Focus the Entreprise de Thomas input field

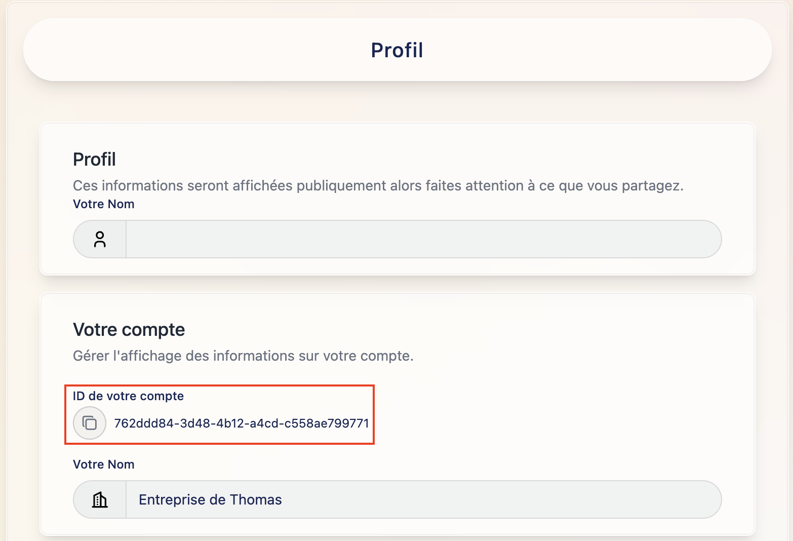pos(423,500)
